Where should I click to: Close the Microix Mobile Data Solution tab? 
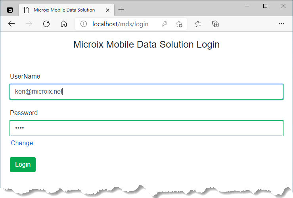[107, 10]
